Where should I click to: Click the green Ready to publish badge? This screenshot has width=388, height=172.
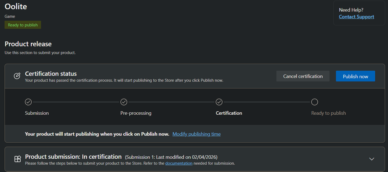pos(23,25)
